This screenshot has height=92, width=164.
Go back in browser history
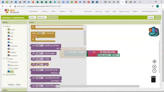click(3, 6)
